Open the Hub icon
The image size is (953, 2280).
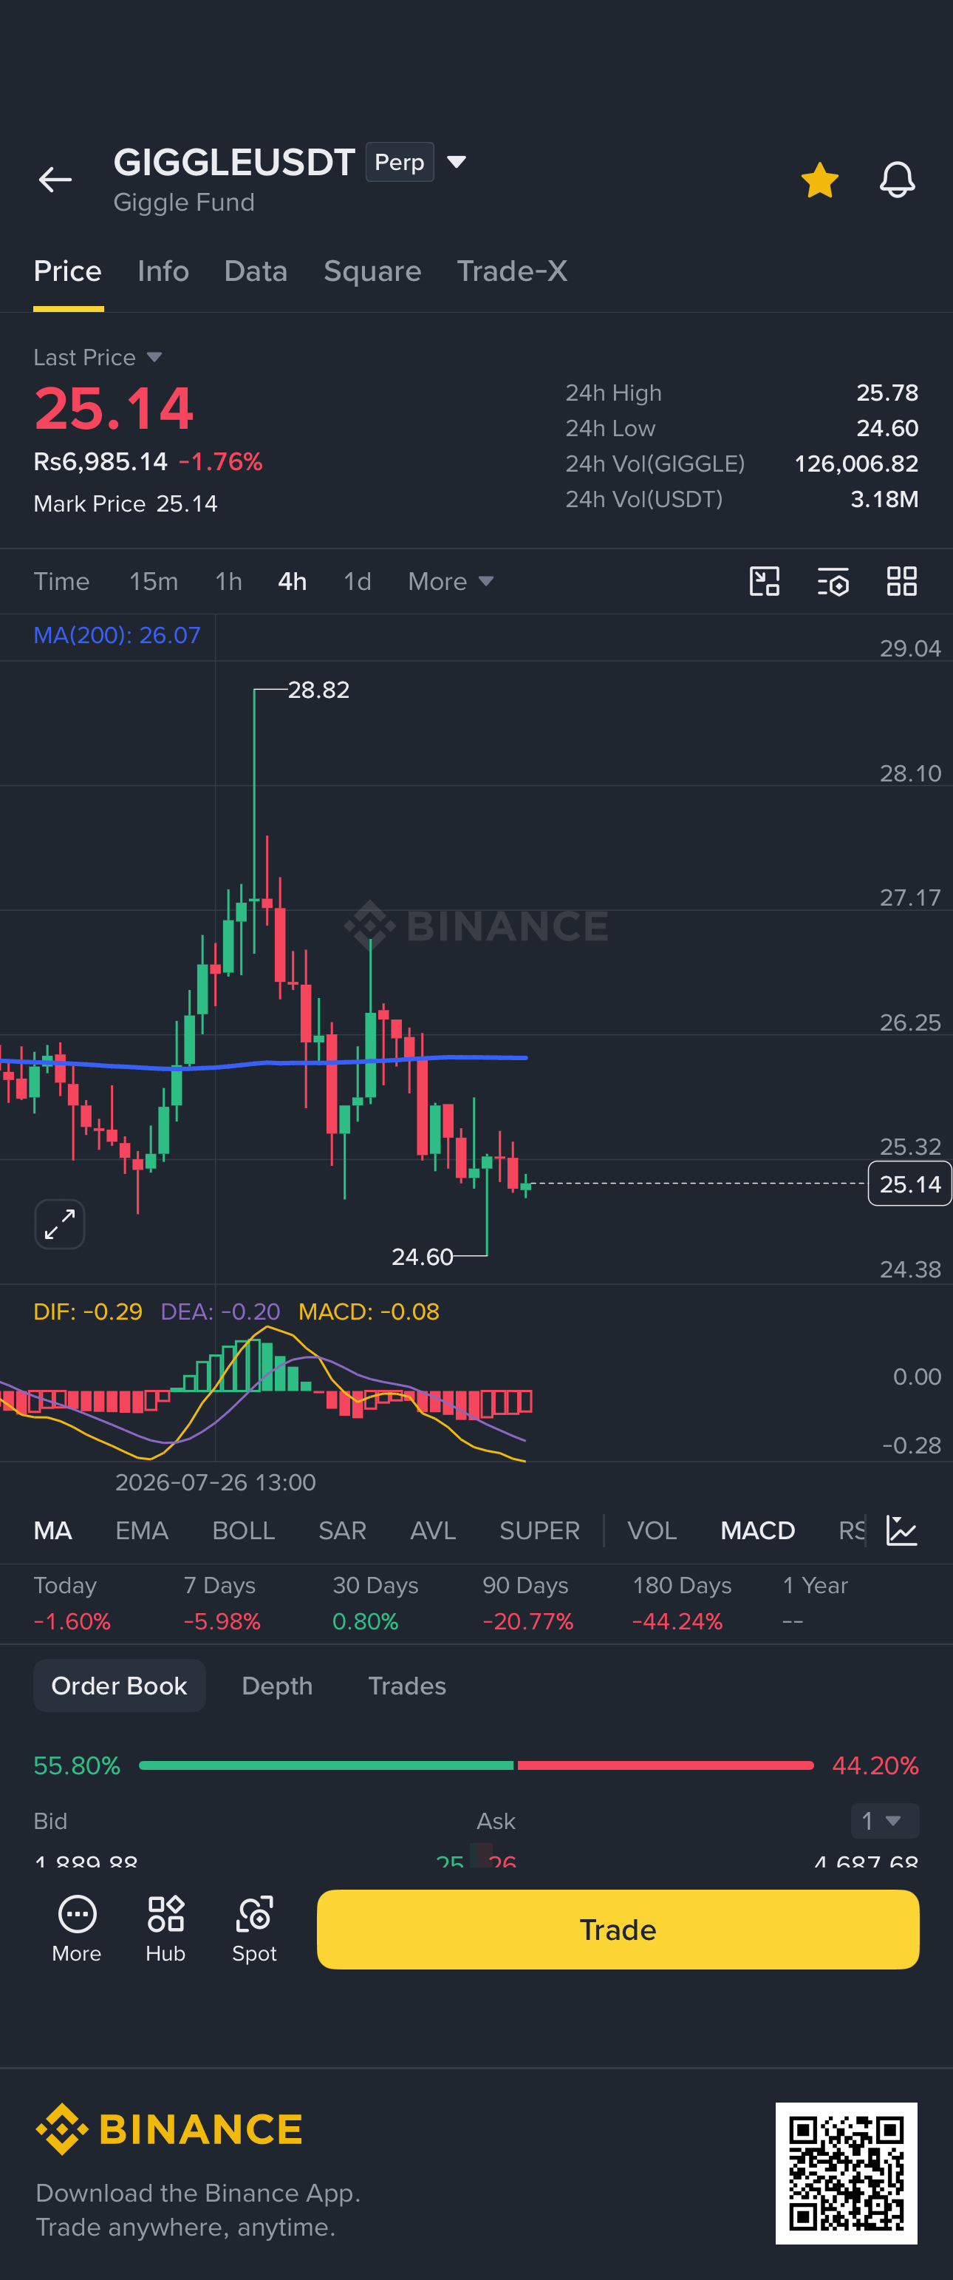[x=165, y=1929]
